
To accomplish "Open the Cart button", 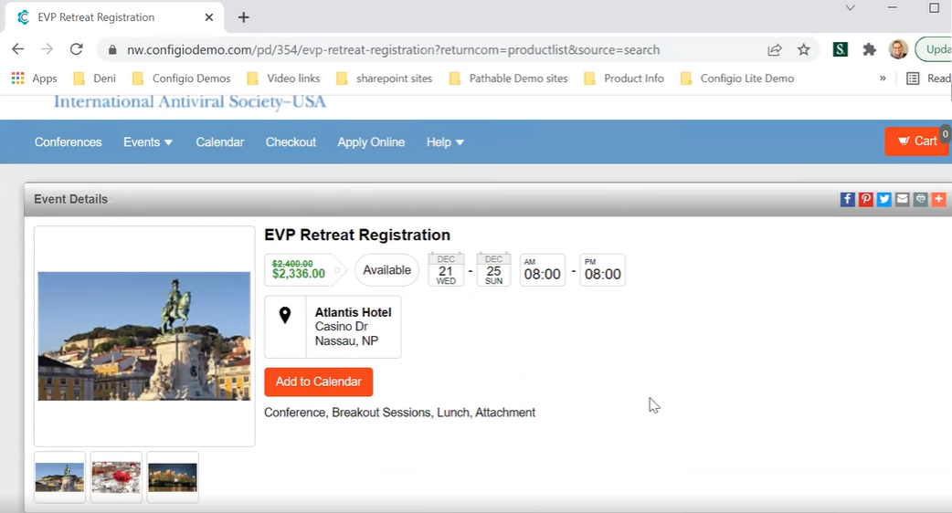I will (917, 141).
